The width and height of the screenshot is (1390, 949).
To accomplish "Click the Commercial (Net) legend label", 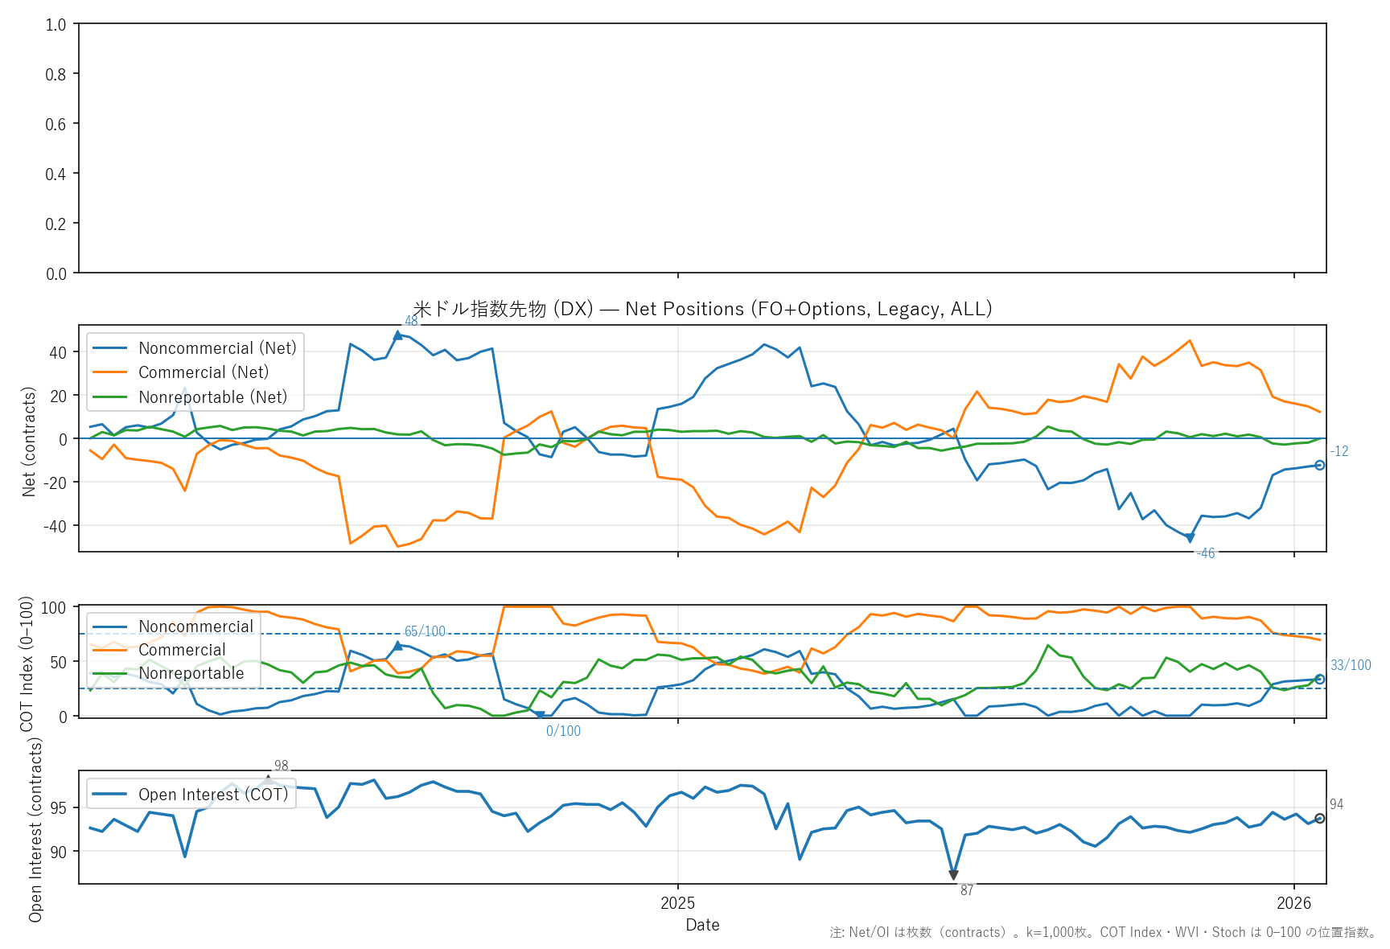I will (x=204, y=372).
